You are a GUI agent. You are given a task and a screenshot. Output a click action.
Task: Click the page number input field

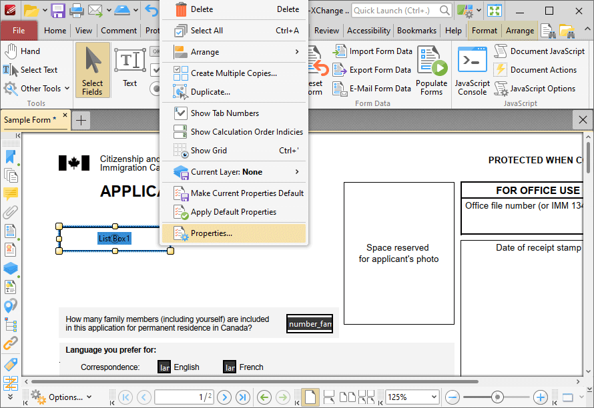tap(184, 397)
